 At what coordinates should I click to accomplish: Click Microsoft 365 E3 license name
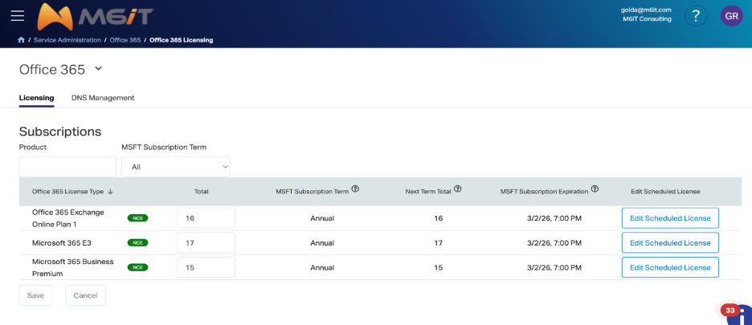pyautogui.click(x=62, y=243)
